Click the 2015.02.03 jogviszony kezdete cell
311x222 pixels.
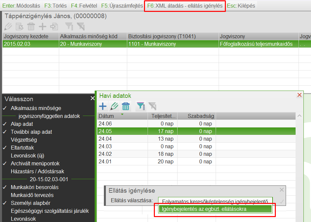pos(31,44)
